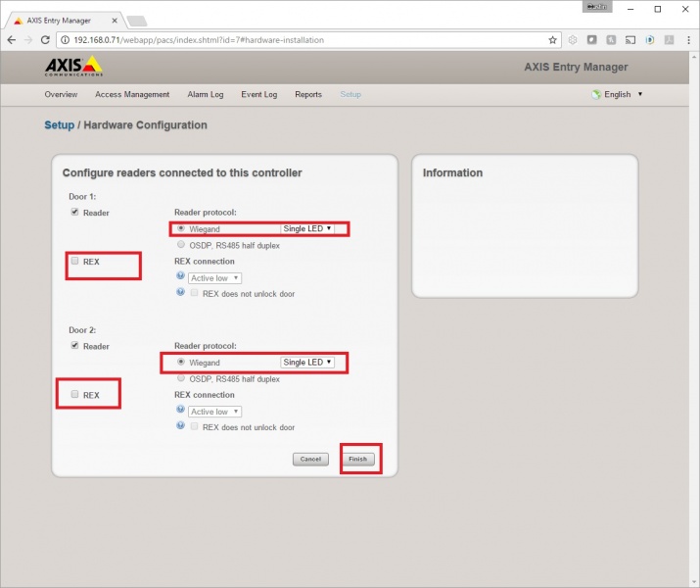Enable the REX checkbox for Door 2
Viewport: 700px width, 588px height.
click(74, 394)
